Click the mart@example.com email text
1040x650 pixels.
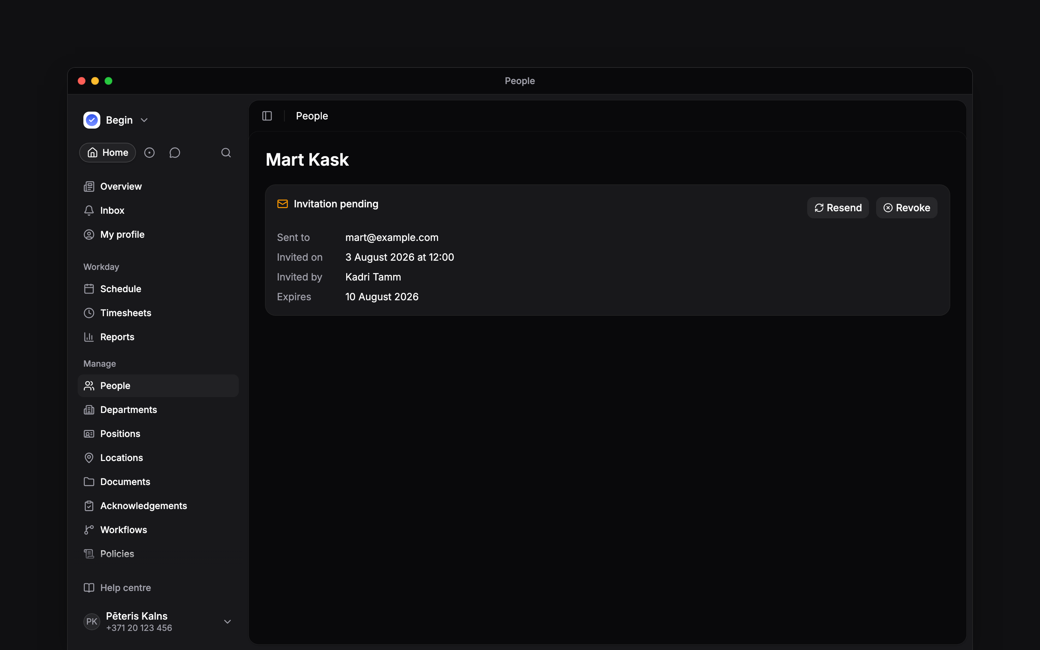[x=392, y=237]
